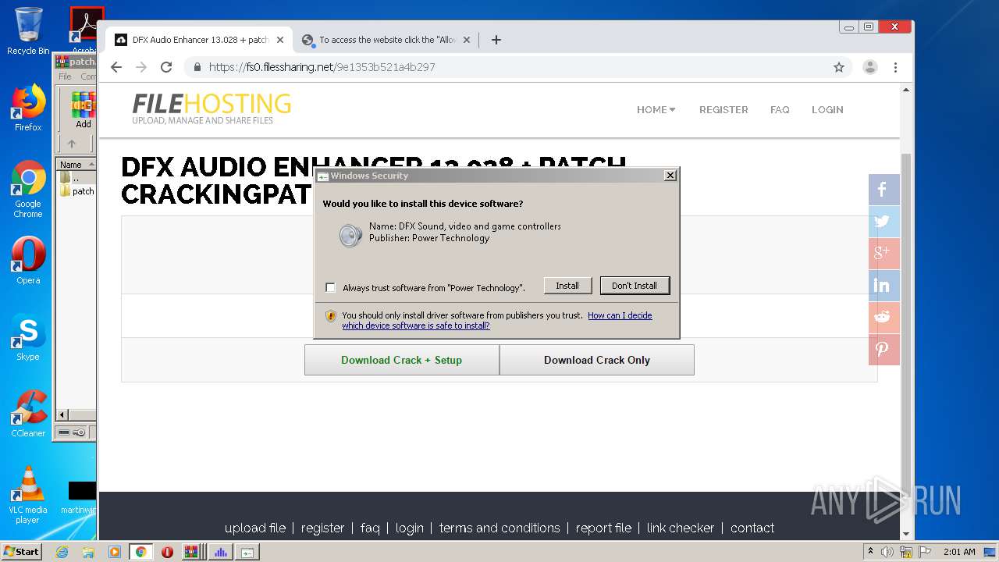Close the Windows Security dialog

[670, 176]
